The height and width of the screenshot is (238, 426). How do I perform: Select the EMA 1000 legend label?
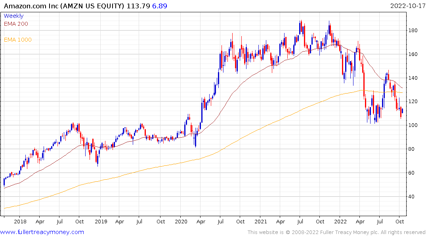pyautogui.click(x=18, y=40)
